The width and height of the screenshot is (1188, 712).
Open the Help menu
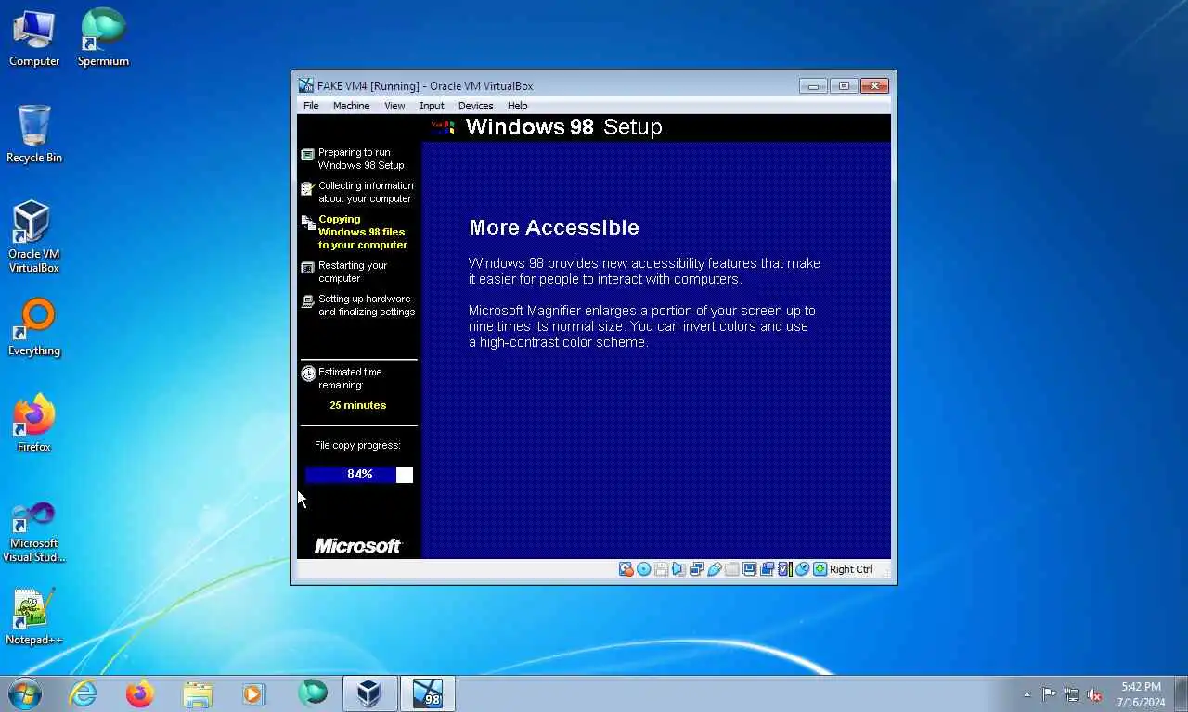point(518,106)
